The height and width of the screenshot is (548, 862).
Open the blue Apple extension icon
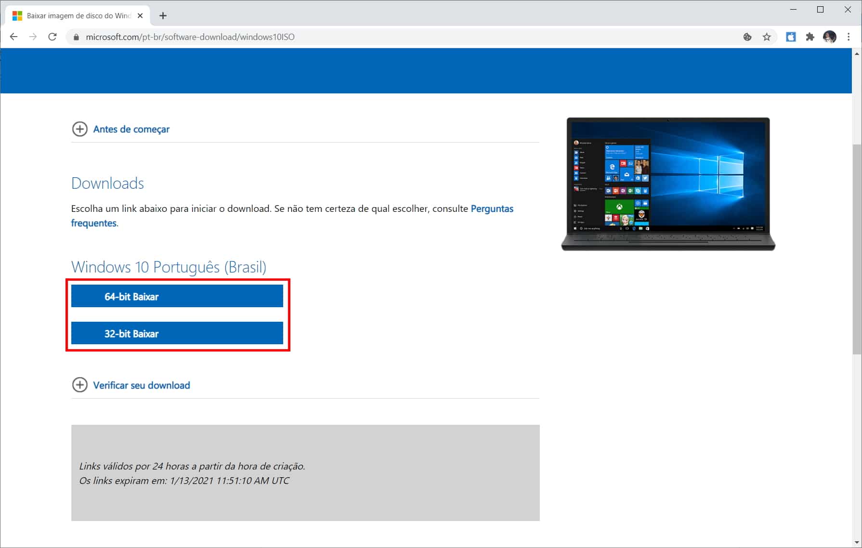point(791,37)
